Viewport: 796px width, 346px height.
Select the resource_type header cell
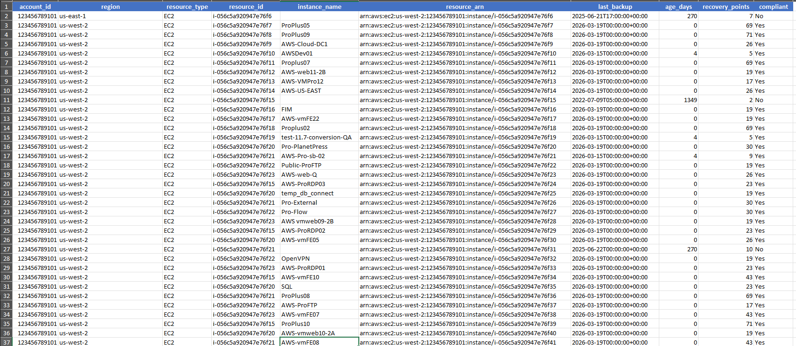(x=187, y=7)
